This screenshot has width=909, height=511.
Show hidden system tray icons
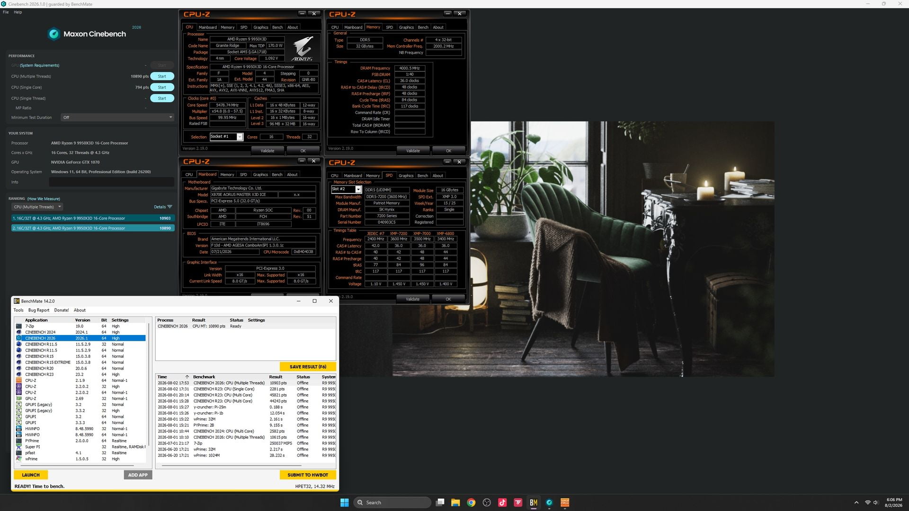tap(856, 502)
